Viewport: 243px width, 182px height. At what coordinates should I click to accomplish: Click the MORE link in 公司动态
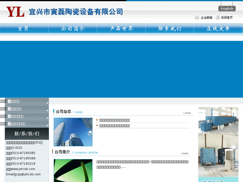(187, 113)
